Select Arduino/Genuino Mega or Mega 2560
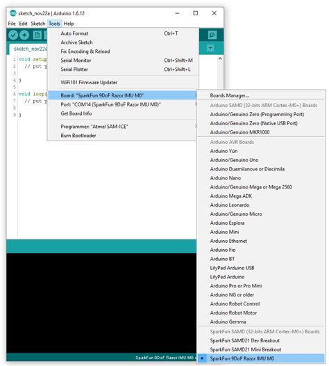Viewport: 329px width, 366px height. coord(261,187)
